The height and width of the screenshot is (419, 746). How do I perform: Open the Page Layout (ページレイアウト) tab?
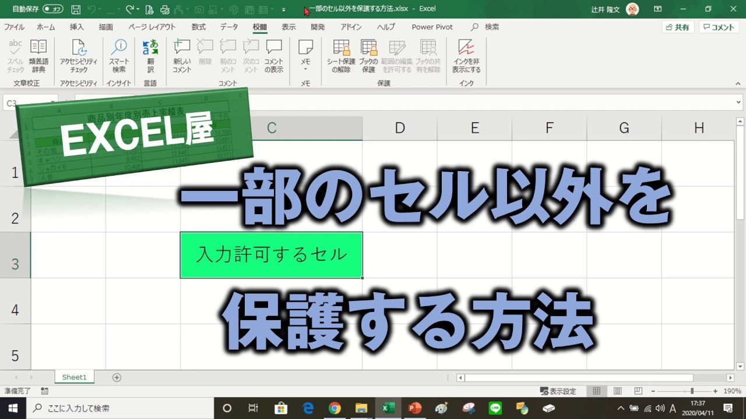point(152,27)
